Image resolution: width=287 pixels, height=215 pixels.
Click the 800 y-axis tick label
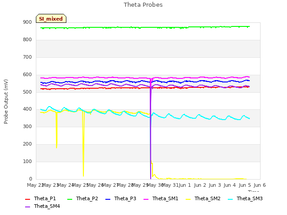pyautogui.click(x=27, y=40)
